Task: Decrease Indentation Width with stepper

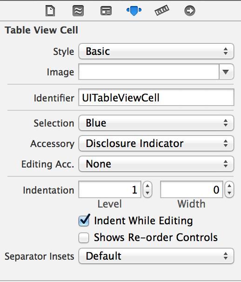Action: click(229, 193)
